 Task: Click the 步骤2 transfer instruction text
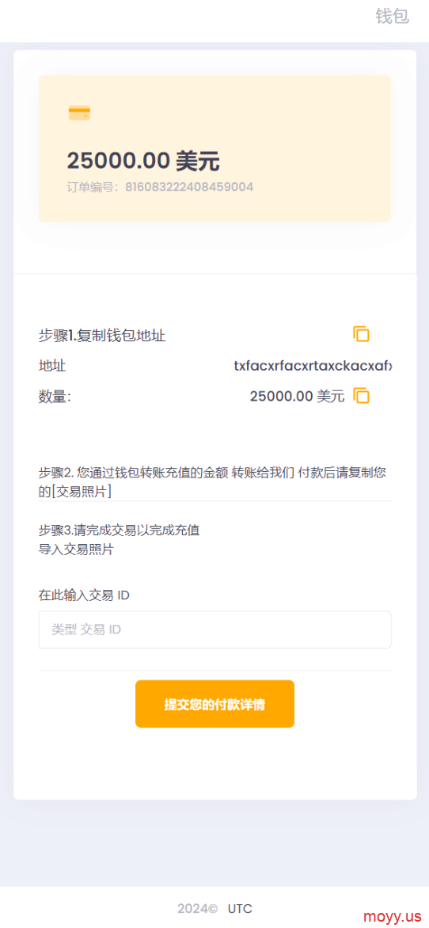(x=214, y=481)
